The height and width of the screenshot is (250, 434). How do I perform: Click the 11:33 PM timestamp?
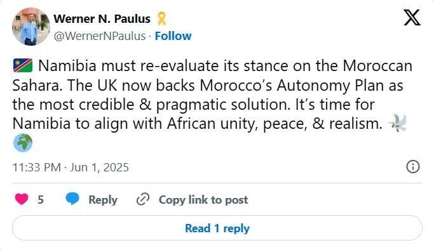pyautogui.click(x=36, y=168)
